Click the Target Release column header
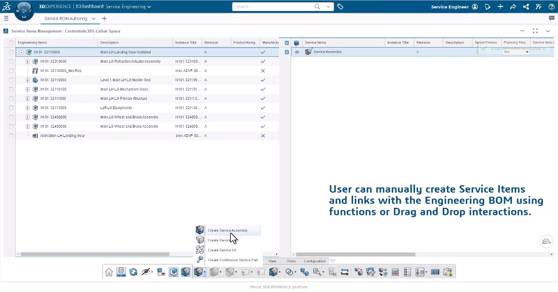The width and height of the screenshot is (558, 292). [486, 42]
